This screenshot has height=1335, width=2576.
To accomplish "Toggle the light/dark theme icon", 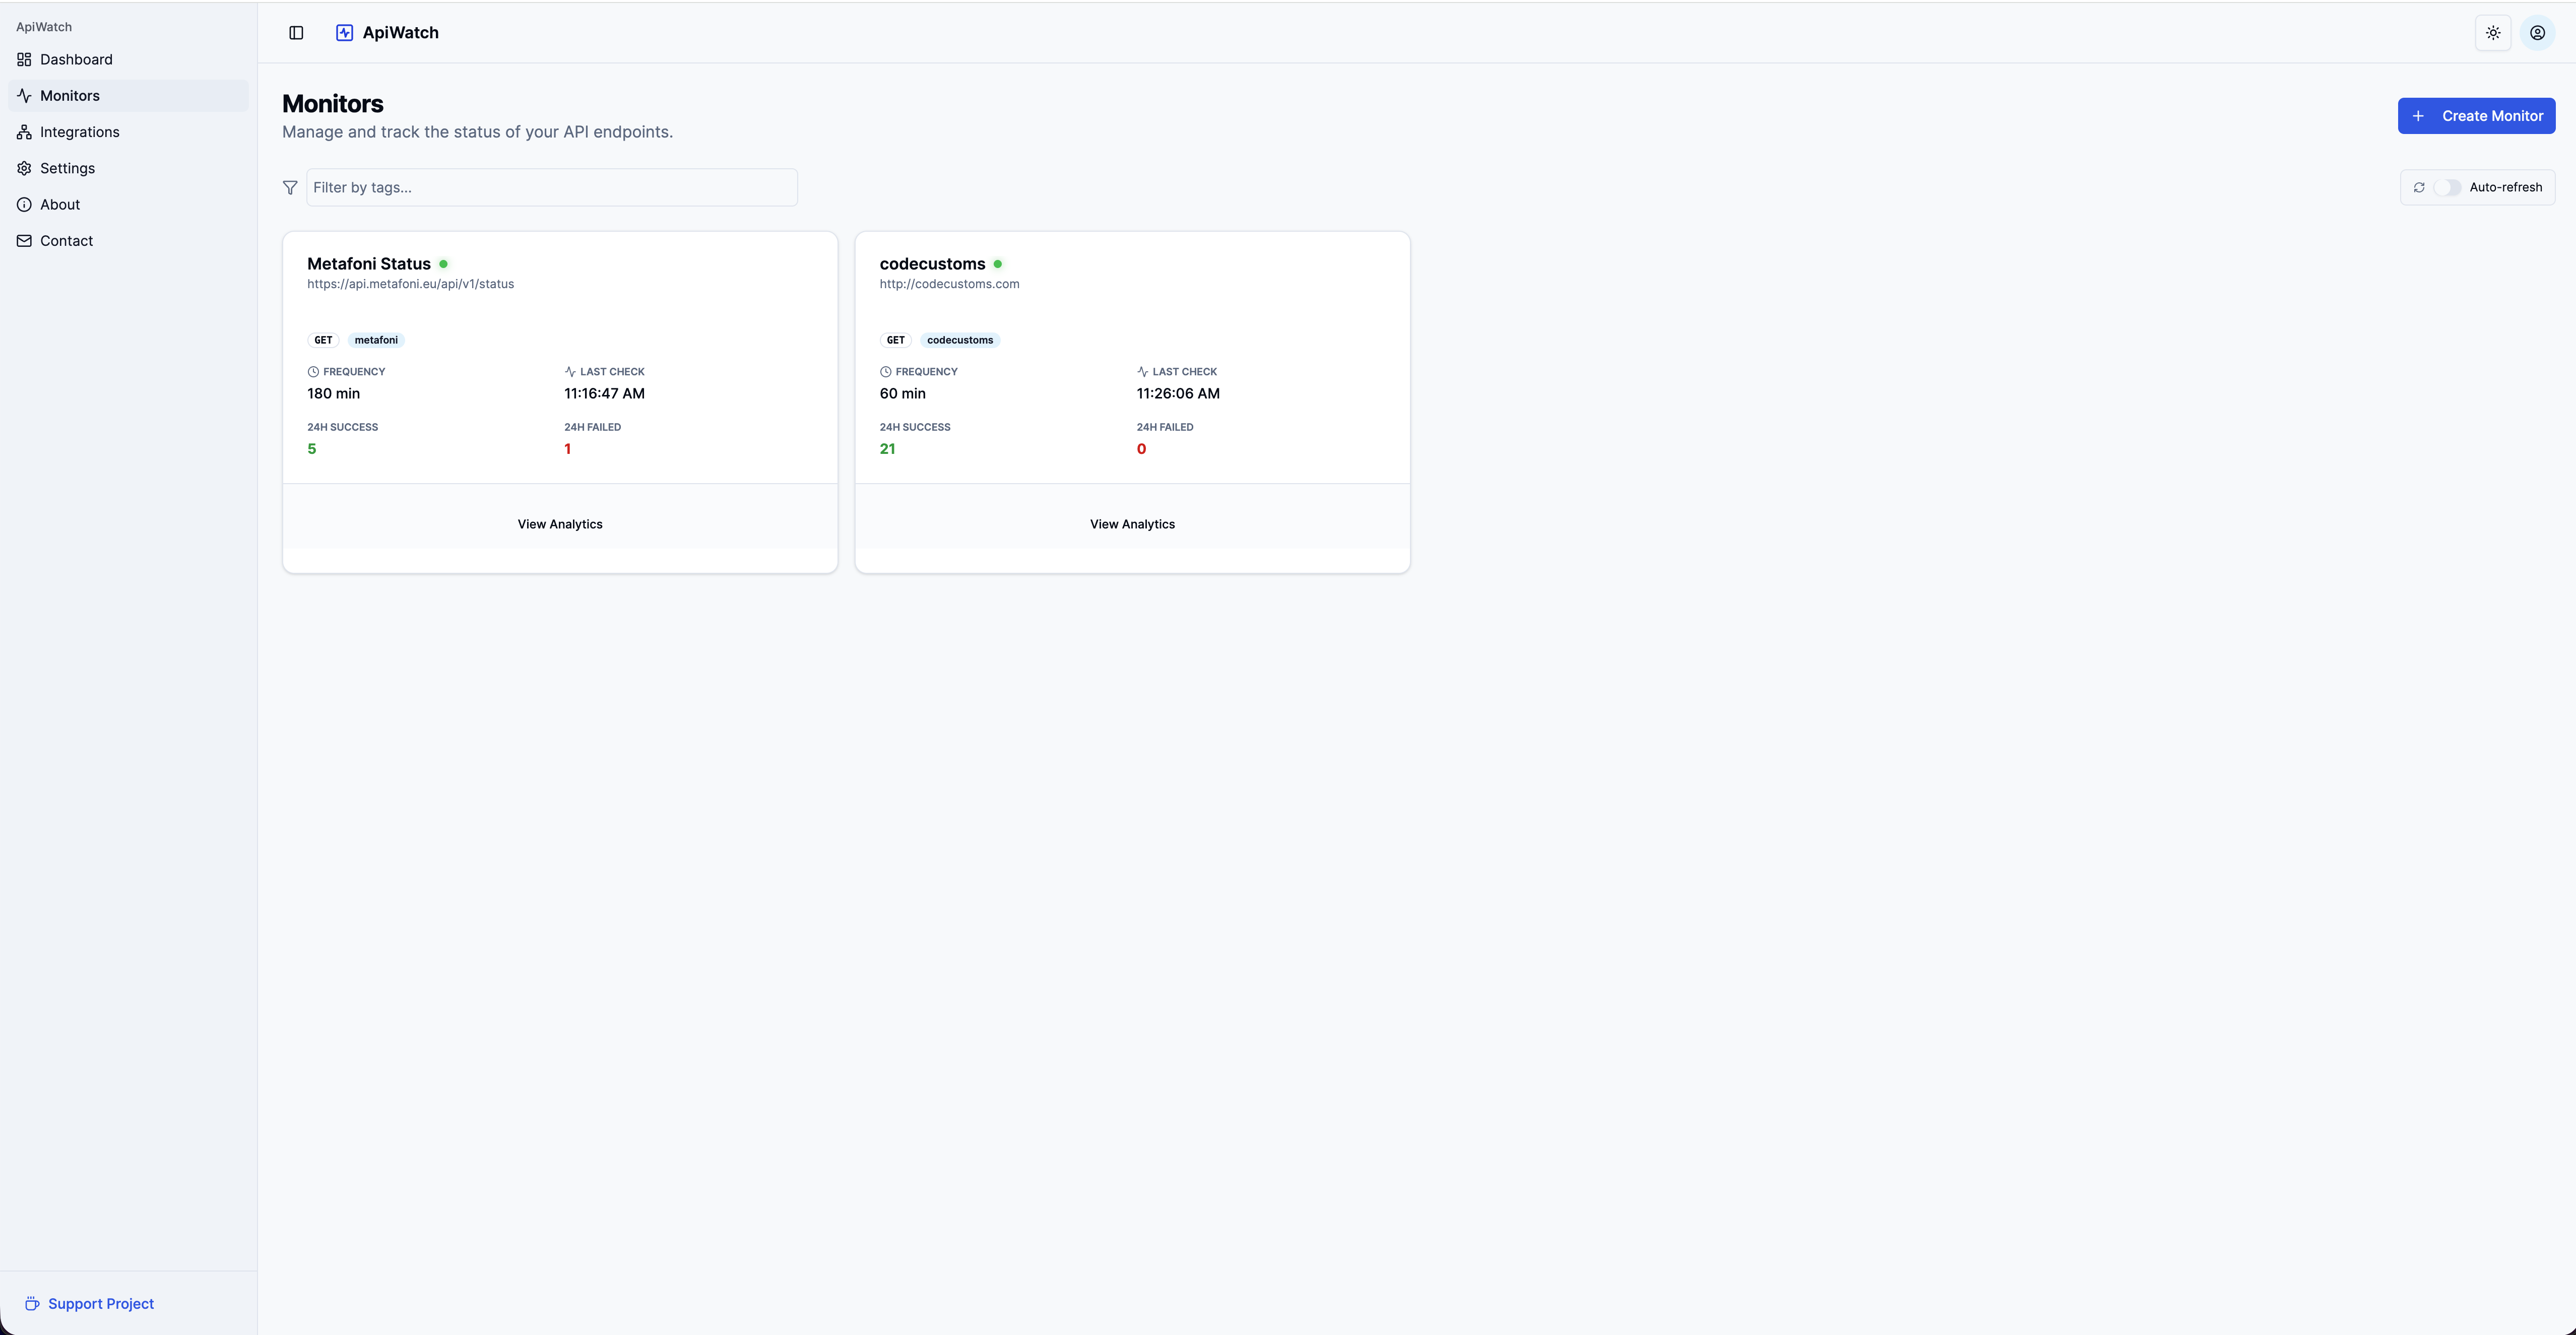I will 2493,33.
